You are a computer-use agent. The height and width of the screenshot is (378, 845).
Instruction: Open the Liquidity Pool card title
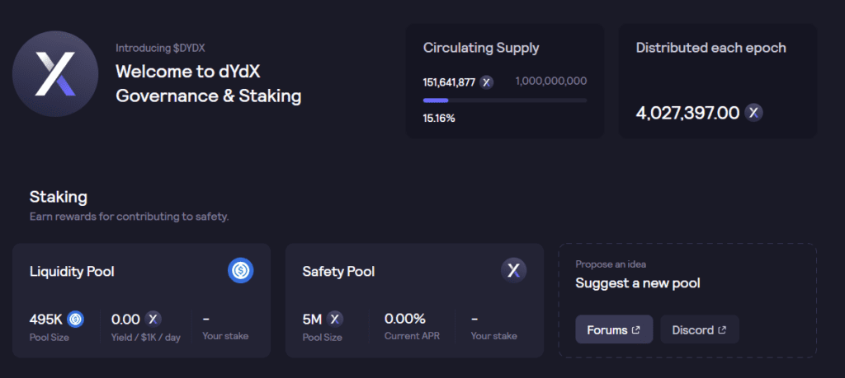pyautogui.click(x=72, y=272)
